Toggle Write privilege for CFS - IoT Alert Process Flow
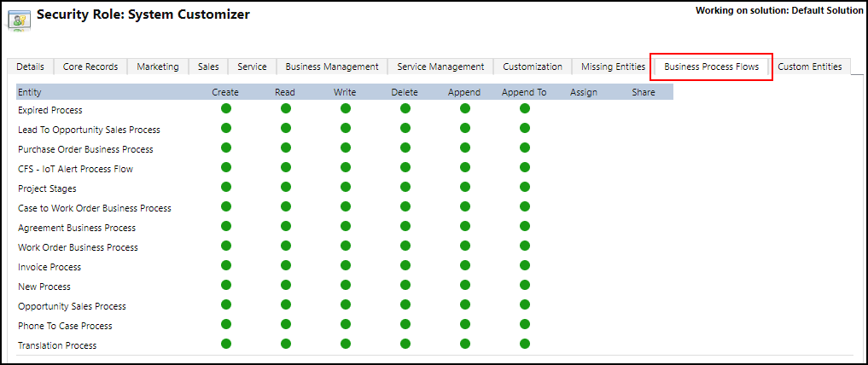Viewport: 868px width, 365px height. click(346, 167)
